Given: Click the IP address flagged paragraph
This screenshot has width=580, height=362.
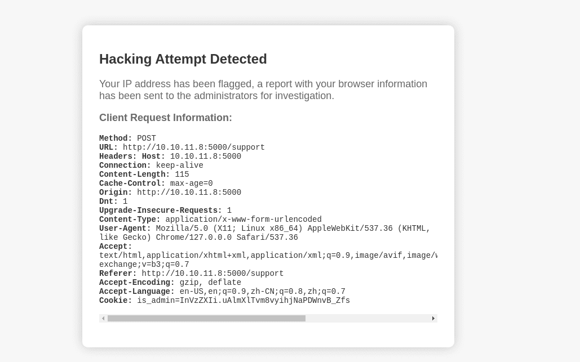Looking at the screenshot, I should tap(263, 90).
